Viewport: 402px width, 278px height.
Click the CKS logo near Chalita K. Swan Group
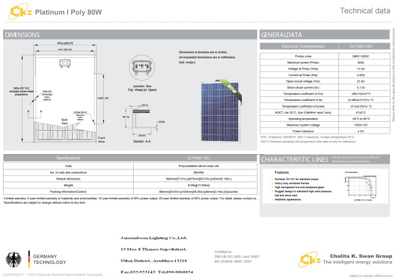[310, 259]
